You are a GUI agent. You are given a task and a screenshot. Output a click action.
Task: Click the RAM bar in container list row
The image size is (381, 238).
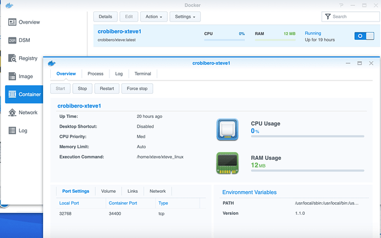[275, 40]
